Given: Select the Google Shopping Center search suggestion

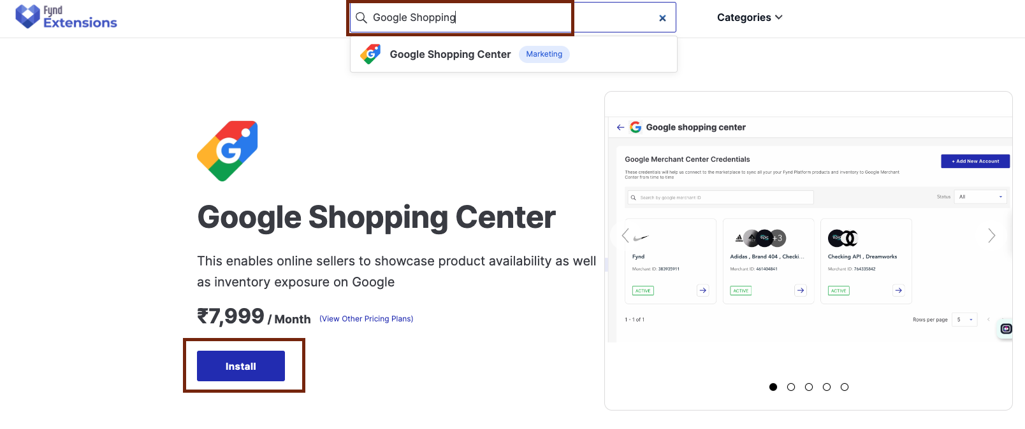Looking at the screenshot, I should tap(450, 55).
